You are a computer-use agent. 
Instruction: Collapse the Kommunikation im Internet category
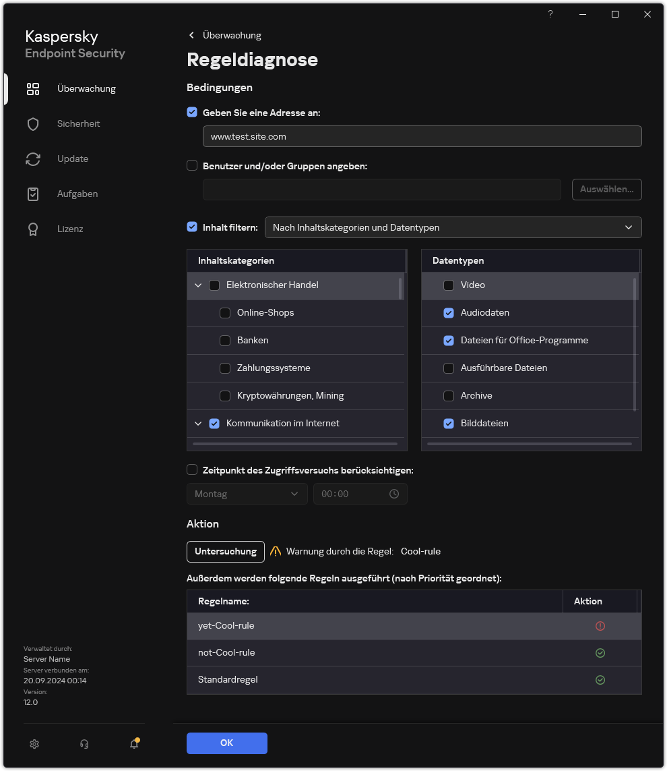[x=198, y=424]
